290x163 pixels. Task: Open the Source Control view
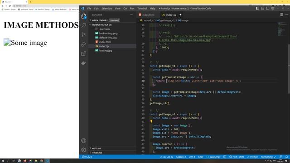pyautogui.click(x=83, y=34)
